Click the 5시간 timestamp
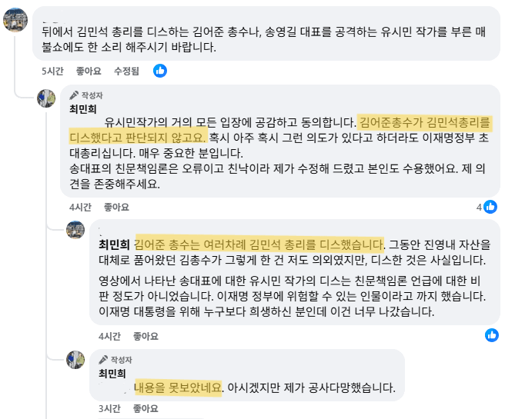 (x=53, y=71)
